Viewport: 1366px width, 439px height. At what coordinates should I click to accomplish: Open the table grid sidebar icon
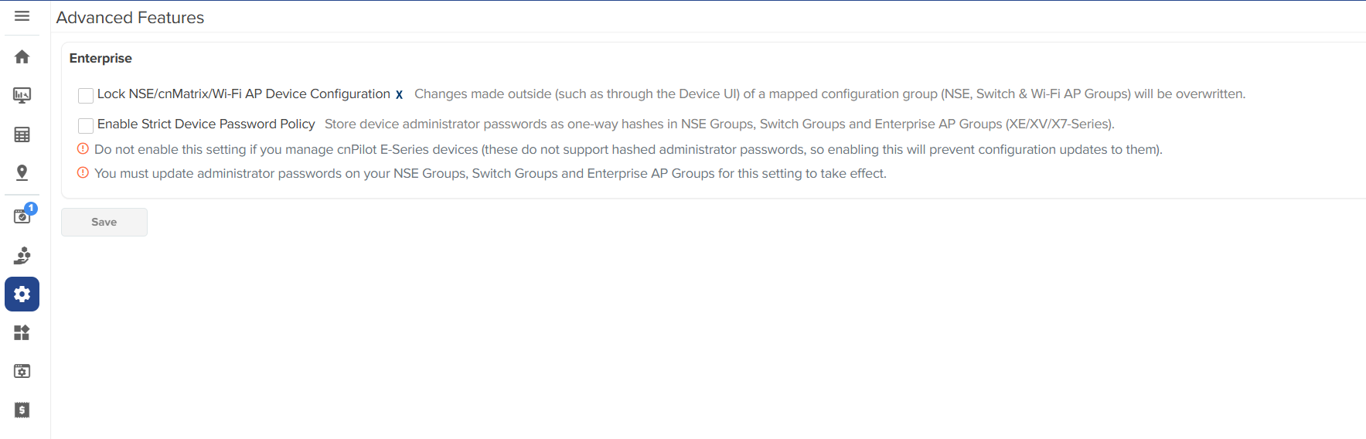click(22, 134)
